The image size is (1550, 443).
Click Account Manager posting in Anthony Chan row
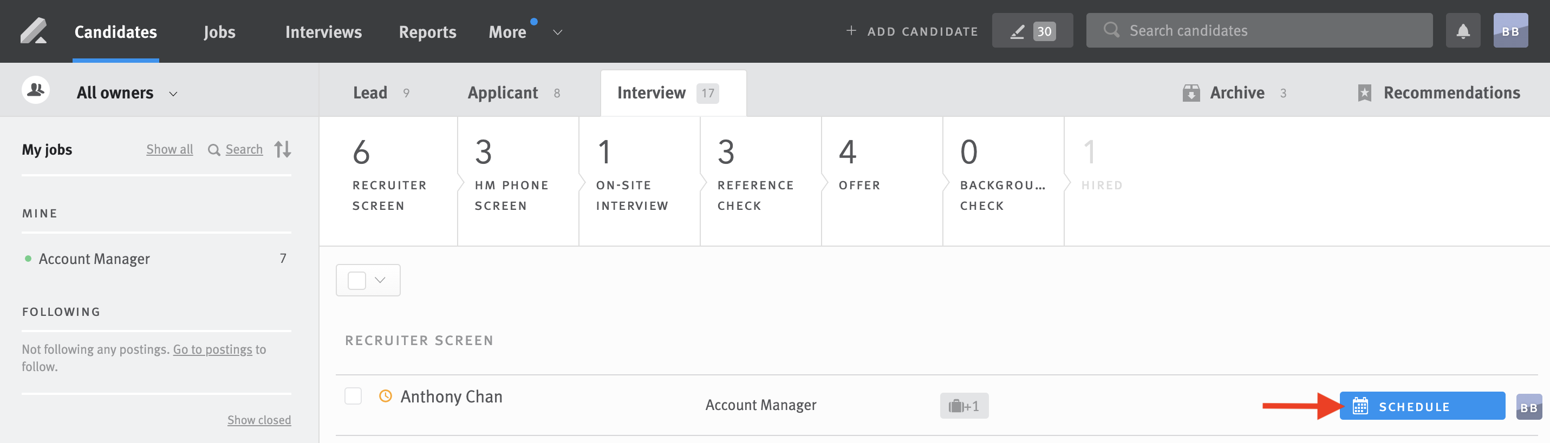click(760, 405)
